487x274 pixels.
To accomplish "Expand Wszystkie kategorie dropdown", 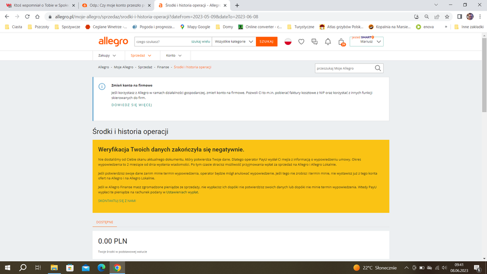I will (x=234, y=41).
